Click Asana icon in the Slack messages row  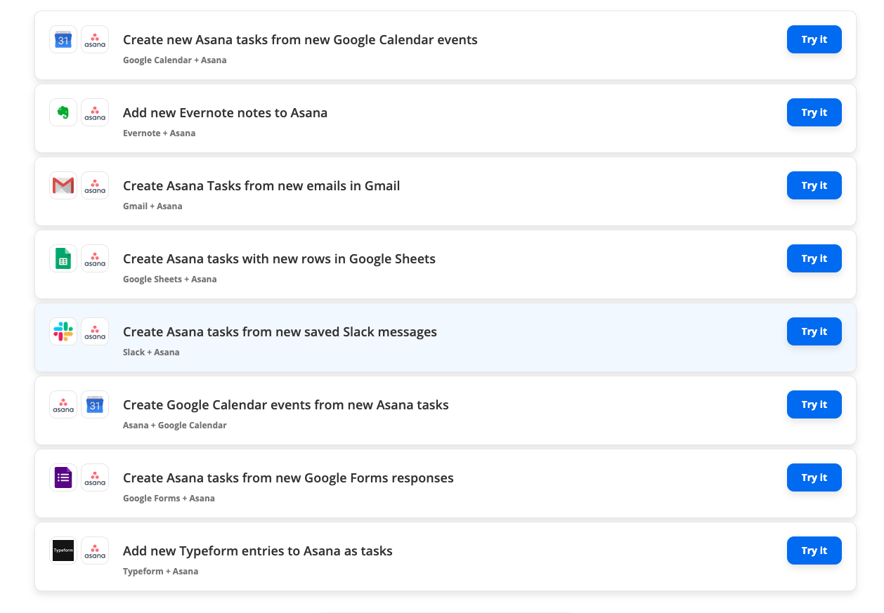point(95,331)
